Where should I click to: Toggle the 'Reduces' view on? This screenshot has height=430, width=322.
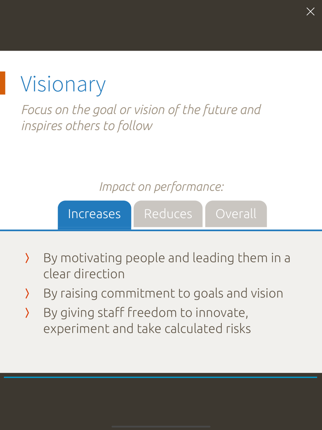168,214
